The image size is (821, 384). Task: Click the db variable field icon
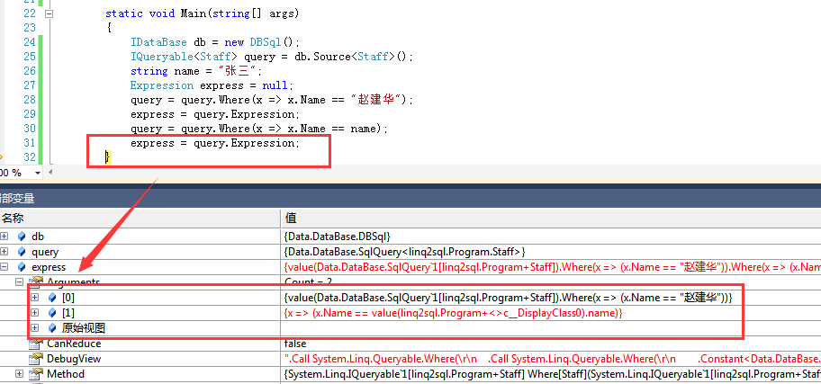coord(22,236)
